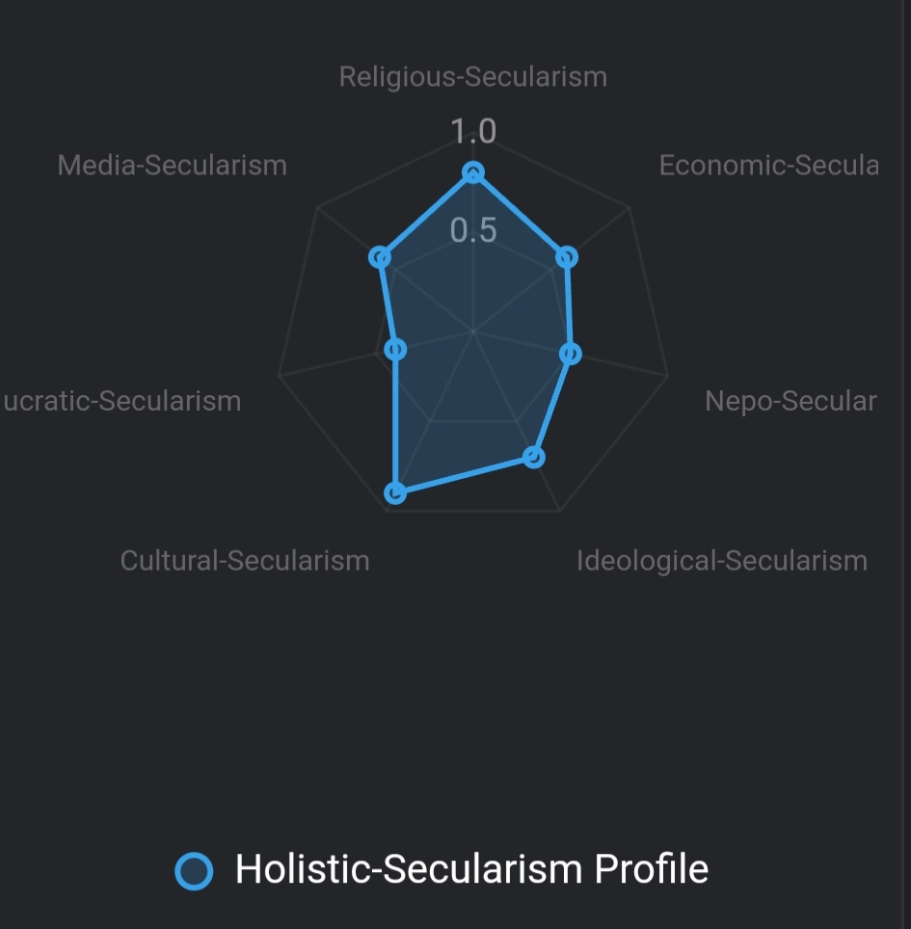Image resolution: width=911 pixels, height=929 pixels.
Task: Select the Ideological-Secularism axis label
Action: click(721, 560)
